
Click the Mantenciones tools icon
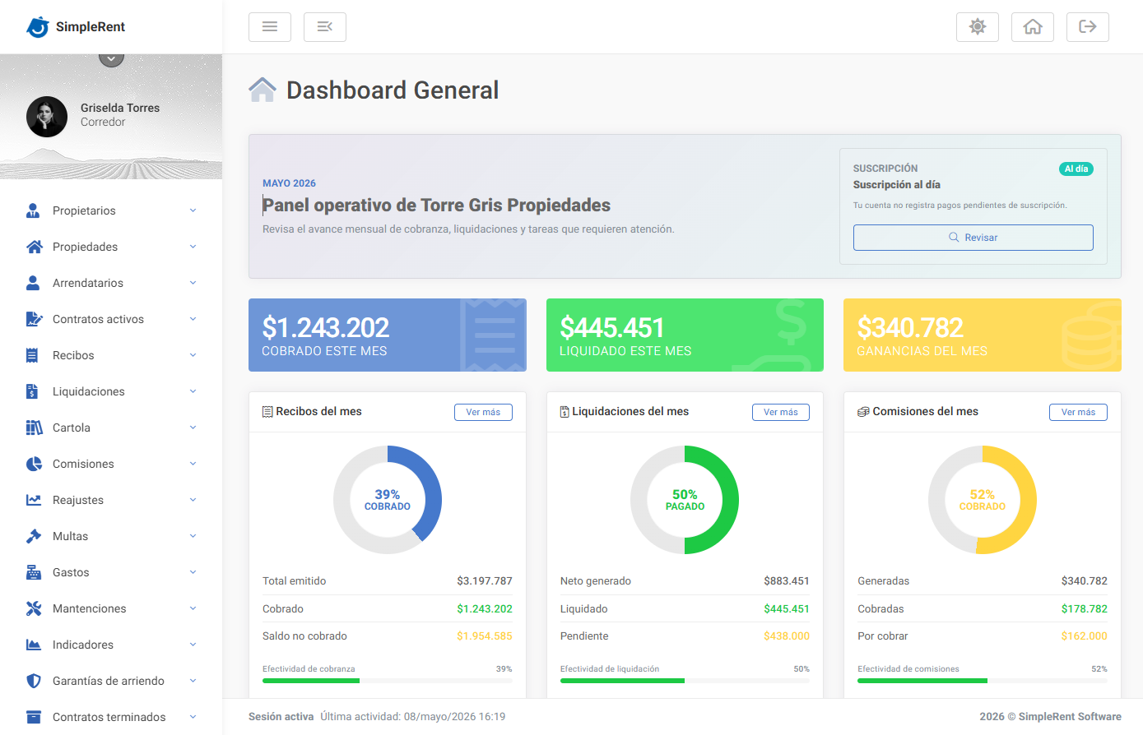[34, 608]
